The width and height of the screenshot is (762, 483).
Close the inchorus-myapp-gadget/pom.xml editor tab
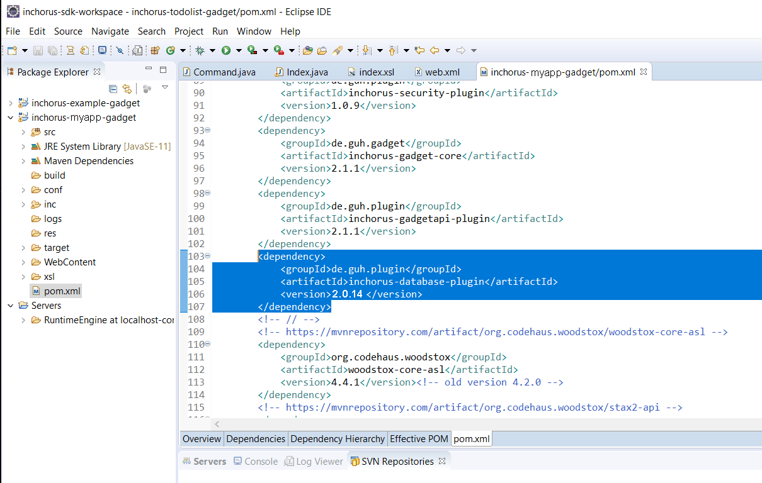tap(644, 72)
